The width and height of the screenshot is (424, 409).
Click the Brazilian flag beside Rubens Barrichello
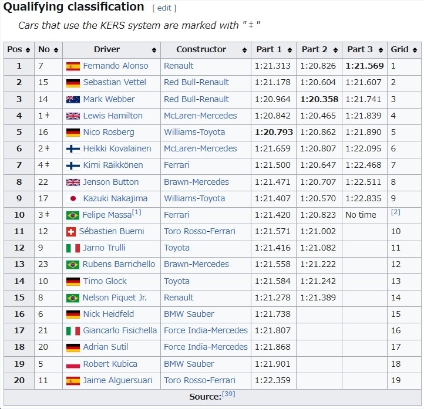click(73, 265)
